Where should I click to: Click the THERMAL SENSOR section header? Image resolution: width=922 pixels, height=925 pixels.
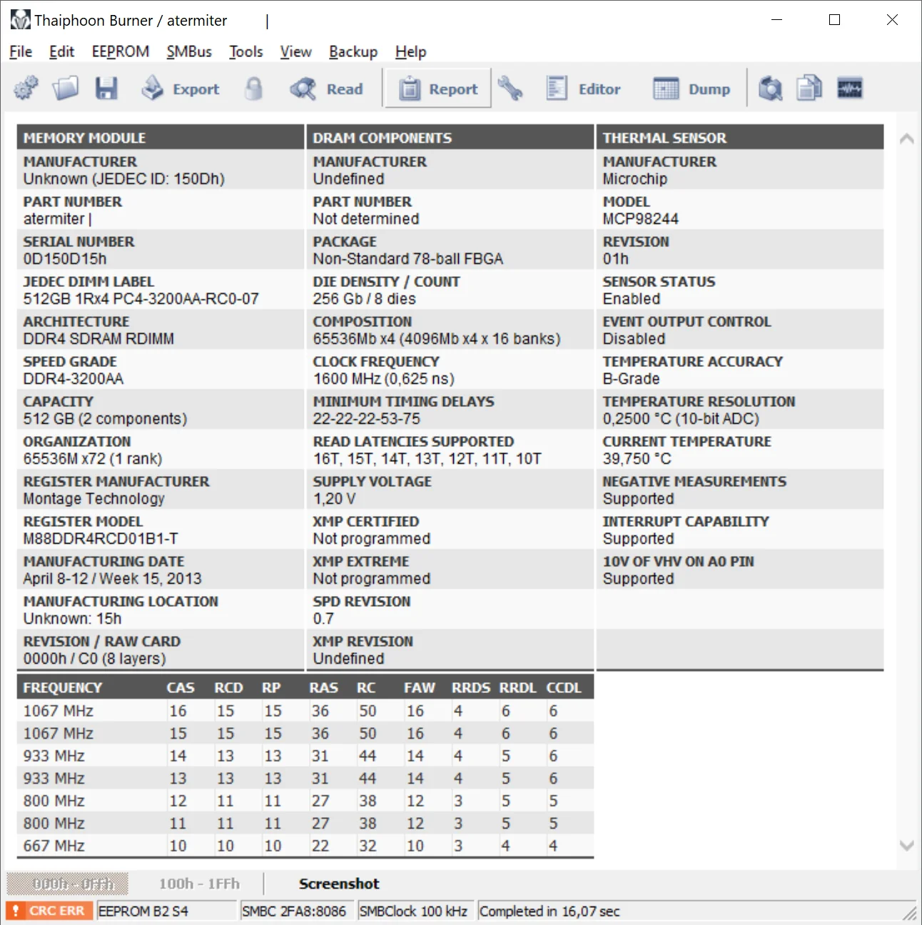tap(740, 138)
